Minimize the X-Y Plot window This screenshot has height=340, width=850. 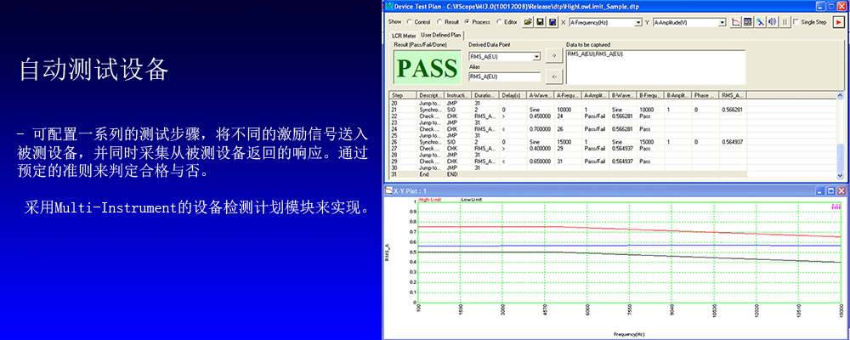pyautogui.click(x=820, y=191)
